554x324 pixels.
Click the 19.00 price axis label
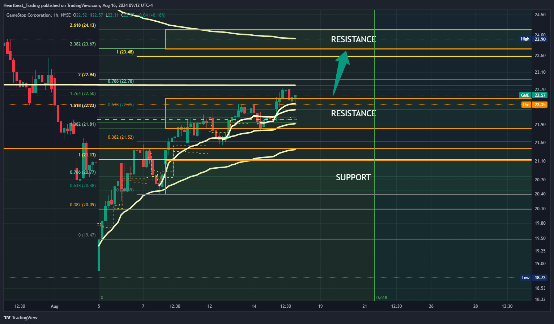(540, 264)
